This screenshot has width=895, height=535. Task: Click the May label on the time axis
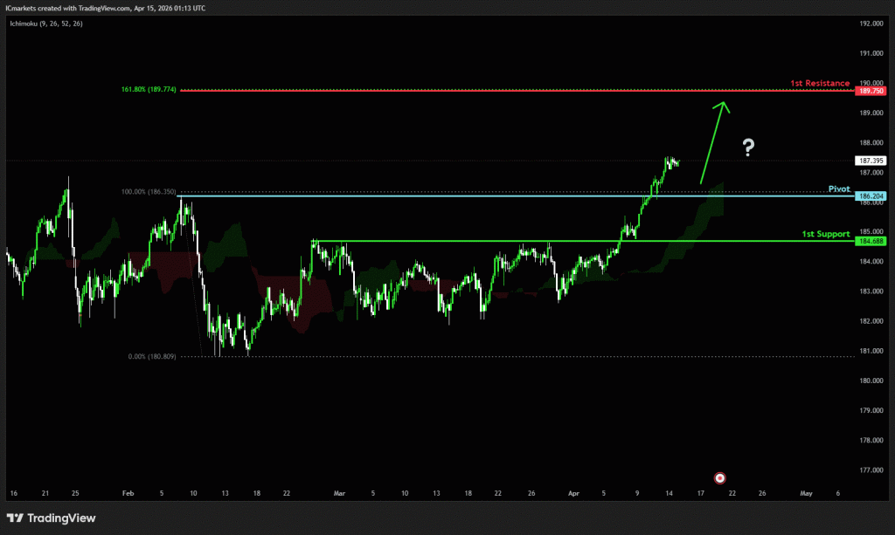[806, 493]
